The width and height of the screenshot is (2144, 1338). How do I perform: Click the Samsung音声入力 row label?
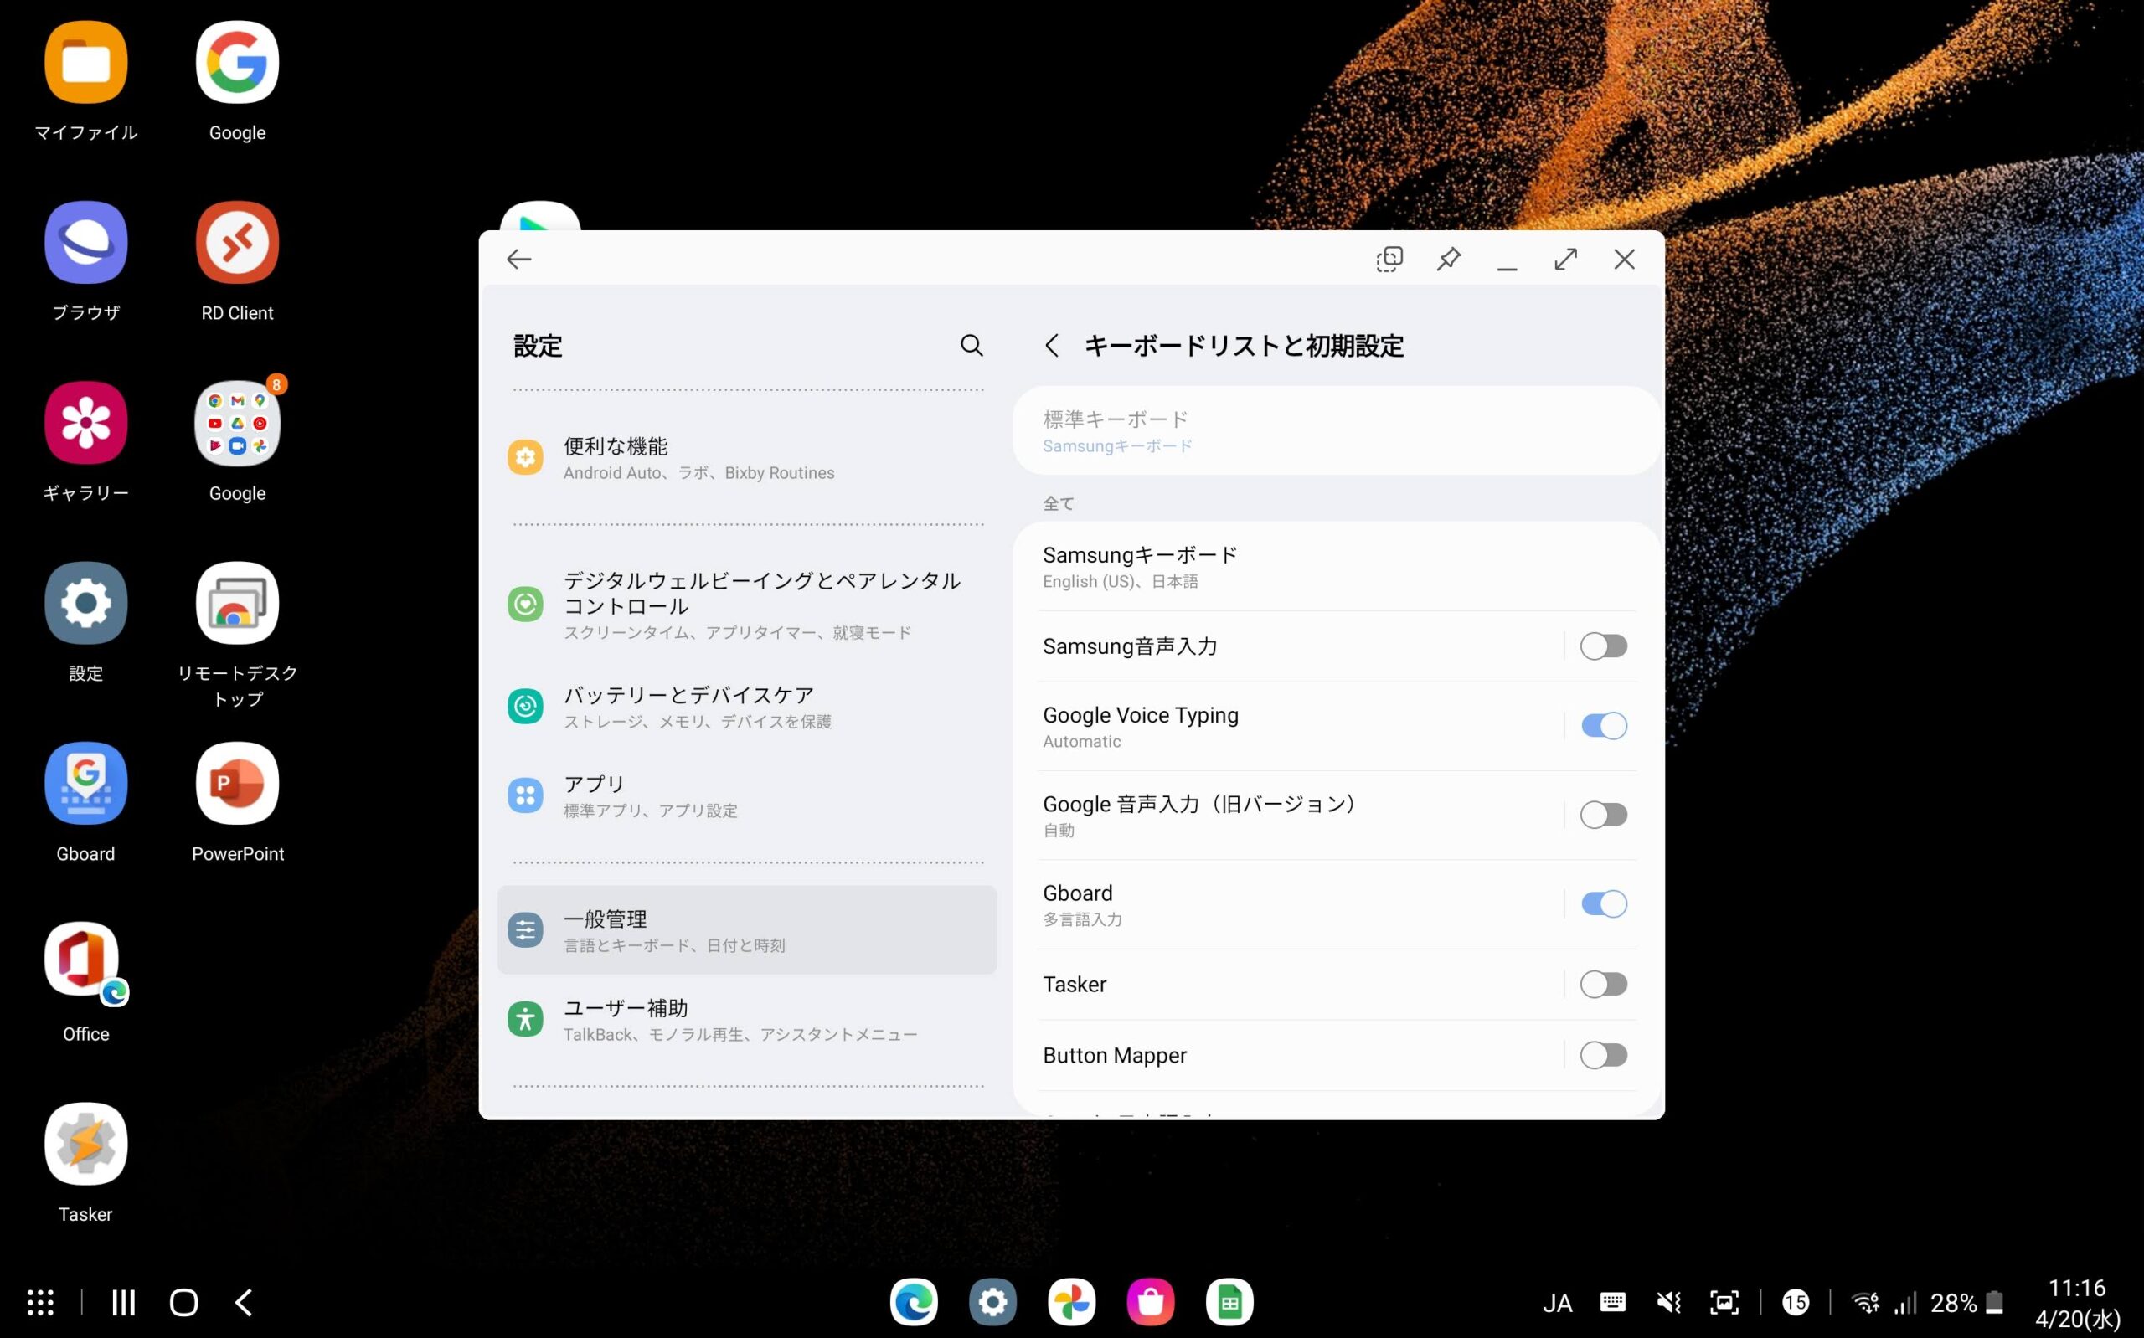tap(1130, 646)
